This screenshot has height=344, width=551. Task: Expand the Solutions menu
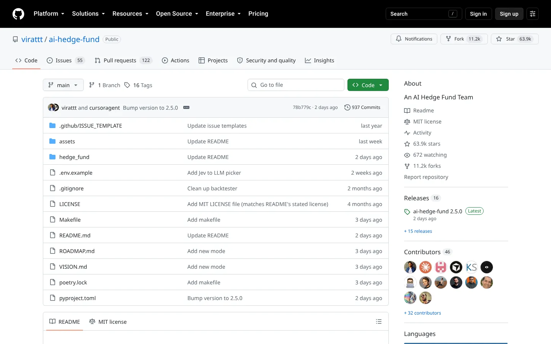click(88, 14)
